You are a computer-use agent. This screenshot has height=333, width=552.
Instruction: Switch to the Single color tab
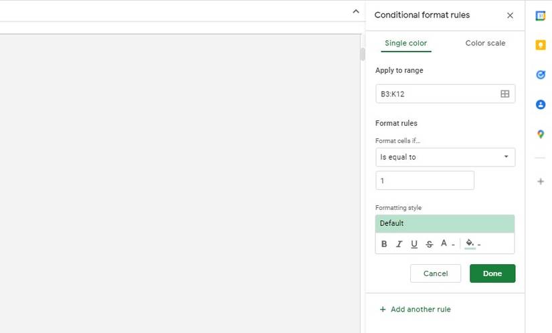pos(406,43)
